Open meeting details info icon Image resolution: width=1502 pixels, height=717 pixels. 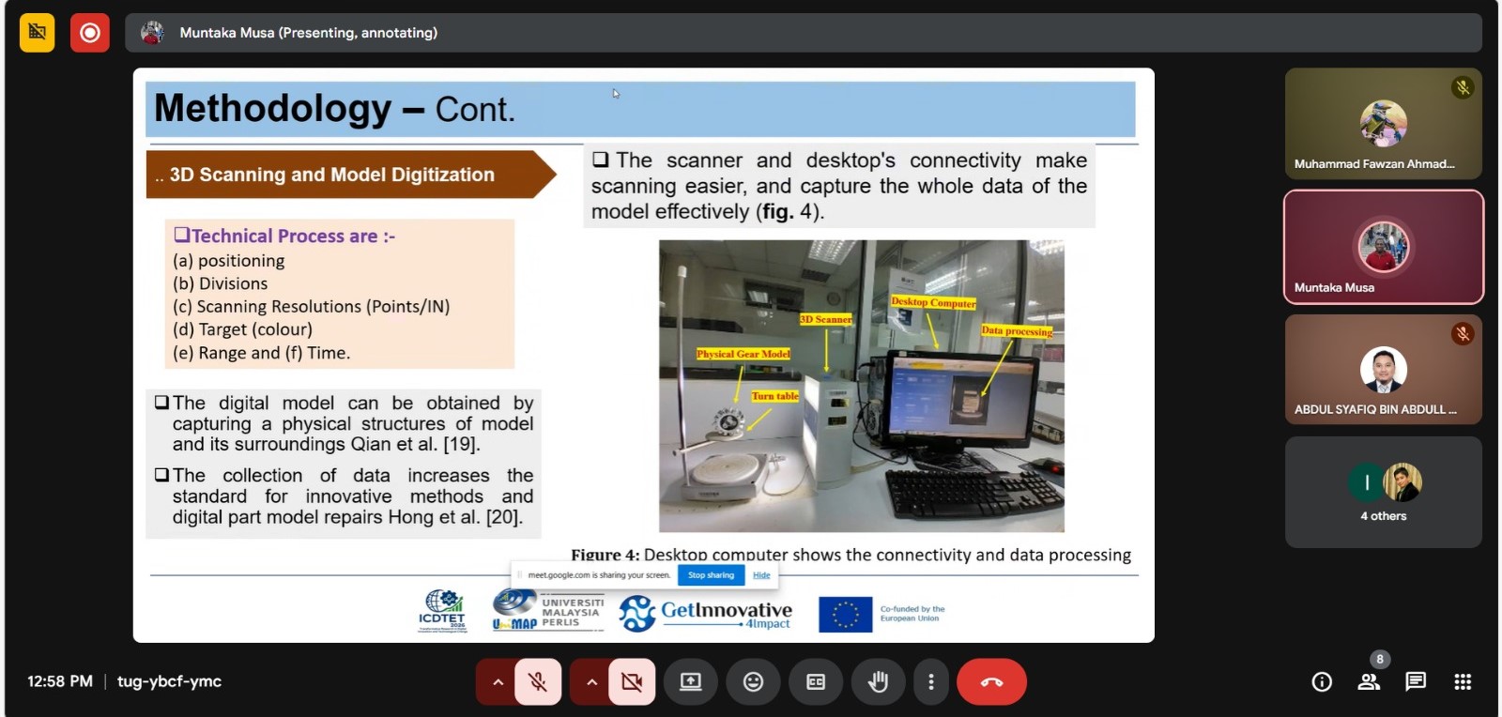1322,682
